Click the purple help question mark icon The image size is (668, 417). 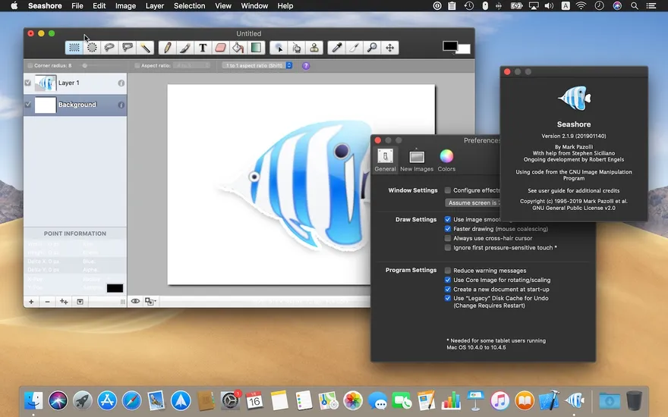pyautogui.click(x=306, y=65)
